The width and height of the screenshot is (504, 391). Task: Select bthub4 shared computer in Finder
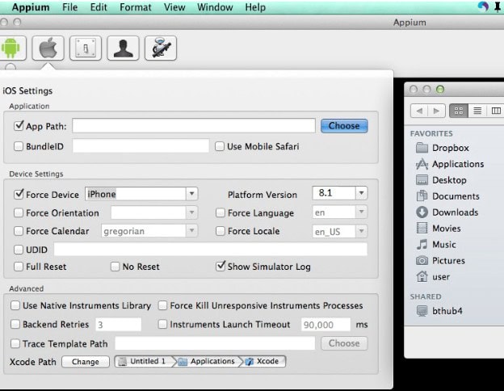439,311
